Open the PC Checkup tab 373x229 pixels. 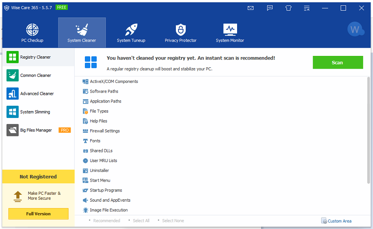tap(32, 33)
